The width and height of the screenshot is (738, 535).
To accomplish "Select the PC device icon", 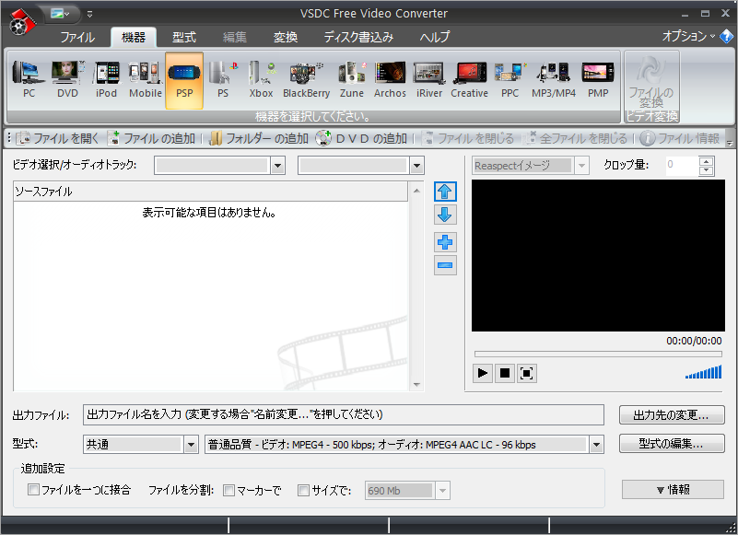I will (x=29, y=80).
